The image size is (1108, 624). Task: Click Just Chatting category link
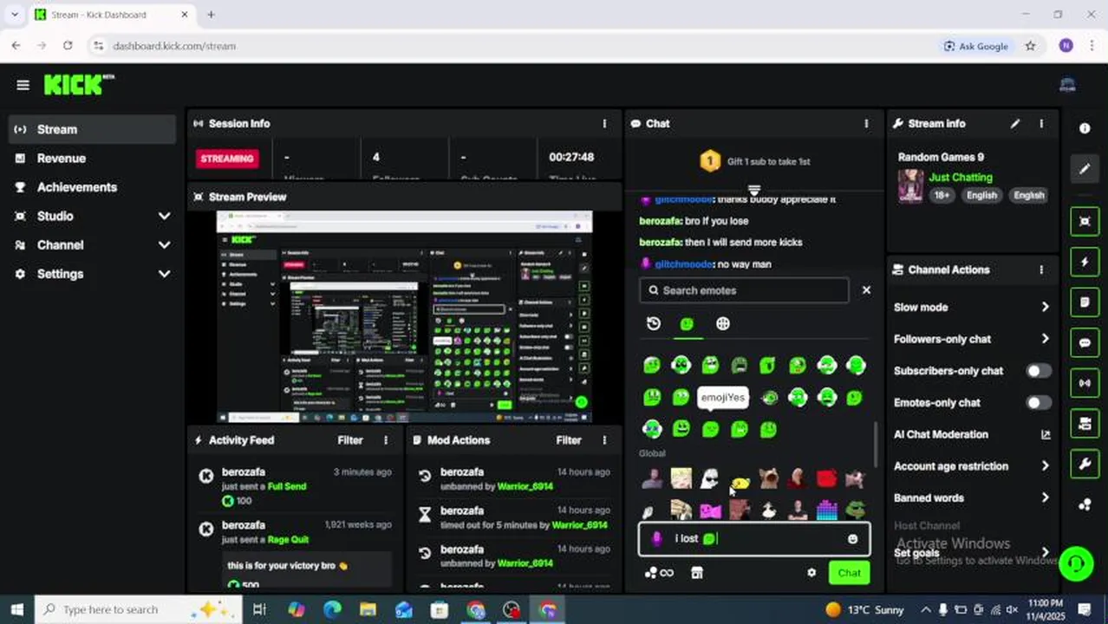tap(961, 178)
